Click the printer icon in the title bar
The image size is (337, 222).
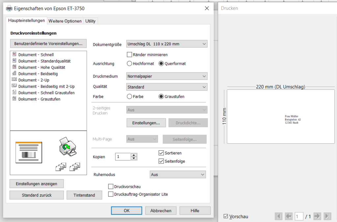(9, 9)
